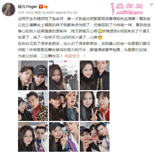The image size is (160, 153).
Task: Open the post options chevron menu
Action: point(151,4)
